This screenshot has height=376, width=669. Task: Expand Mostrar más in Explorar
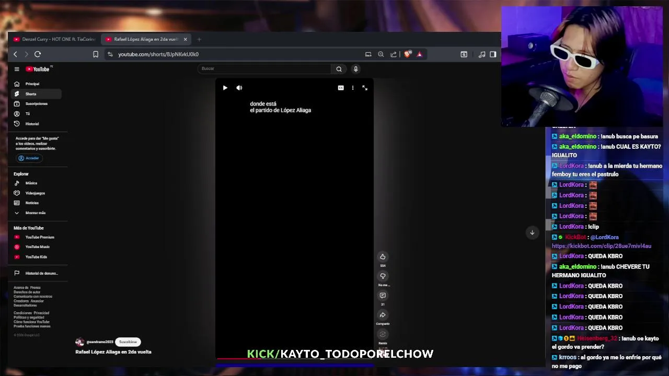(36, 213)
